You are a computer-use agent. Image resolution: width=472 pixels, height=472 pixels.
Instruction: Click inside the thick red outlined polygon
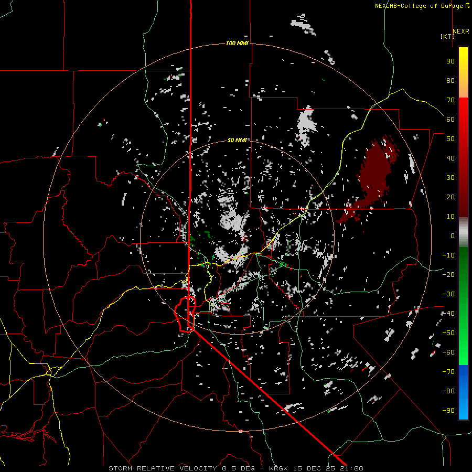tap(184, 313)
